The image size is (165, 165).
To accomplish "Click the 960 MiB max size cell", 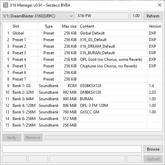I will (x=69, y=99).
